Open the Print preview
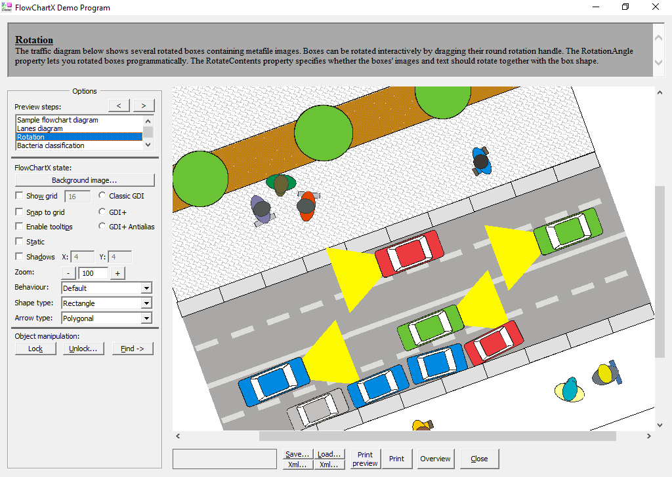This screenshot has height=477, width=672. (365, 459)
